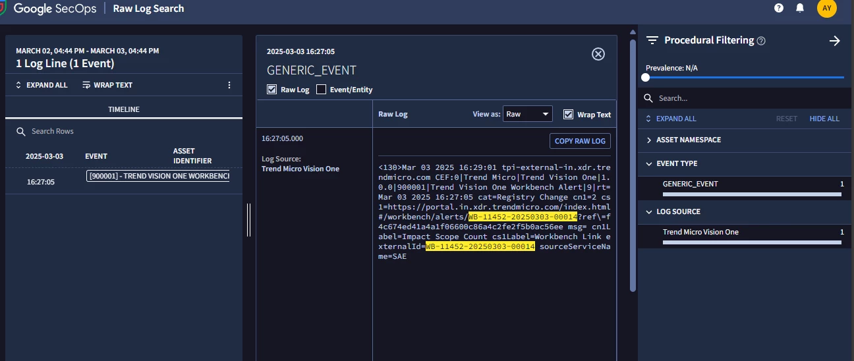Click the Search Rows input field
This screenshot has width=854, height=361.
pos(125,132)
